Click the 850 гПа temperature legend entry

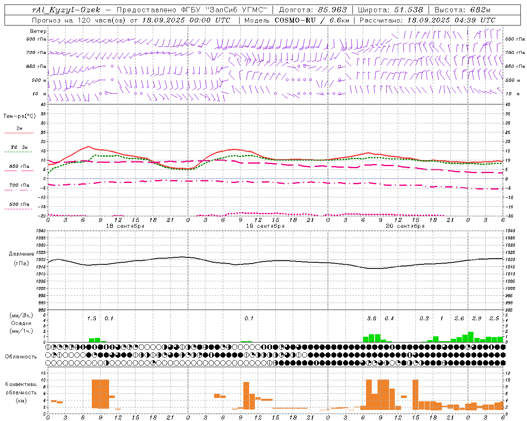tap(19, 167)
